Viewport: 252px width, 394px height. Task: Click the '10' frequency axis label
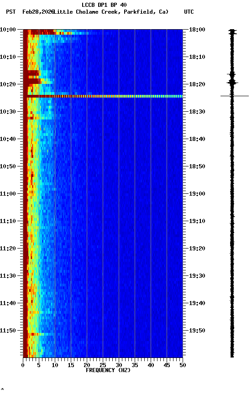point(55,365)
